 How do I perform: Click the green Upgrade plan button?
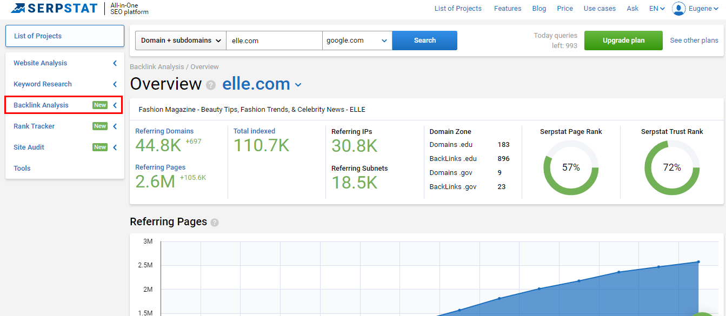pyautogui.click(x=624, y=41)
